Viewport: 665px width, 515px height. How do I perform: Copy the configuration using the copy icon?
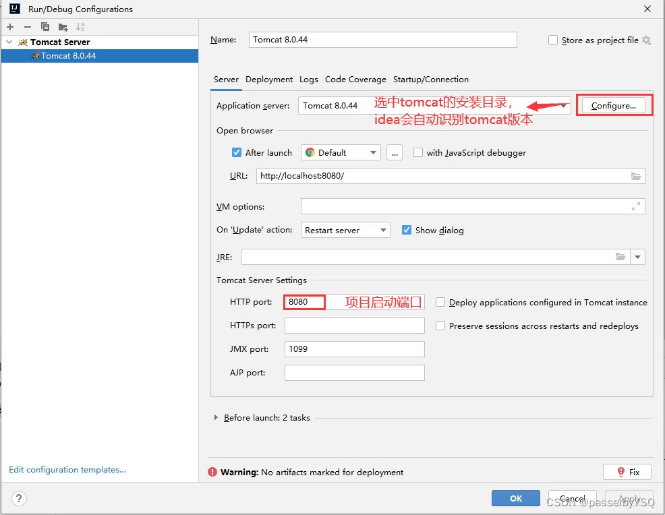click(45, 27)
